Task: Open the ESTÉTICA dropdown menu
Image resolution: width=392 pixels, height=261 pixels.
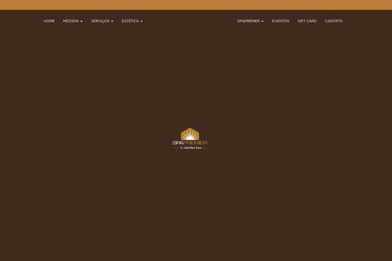Action: (132, 21)
